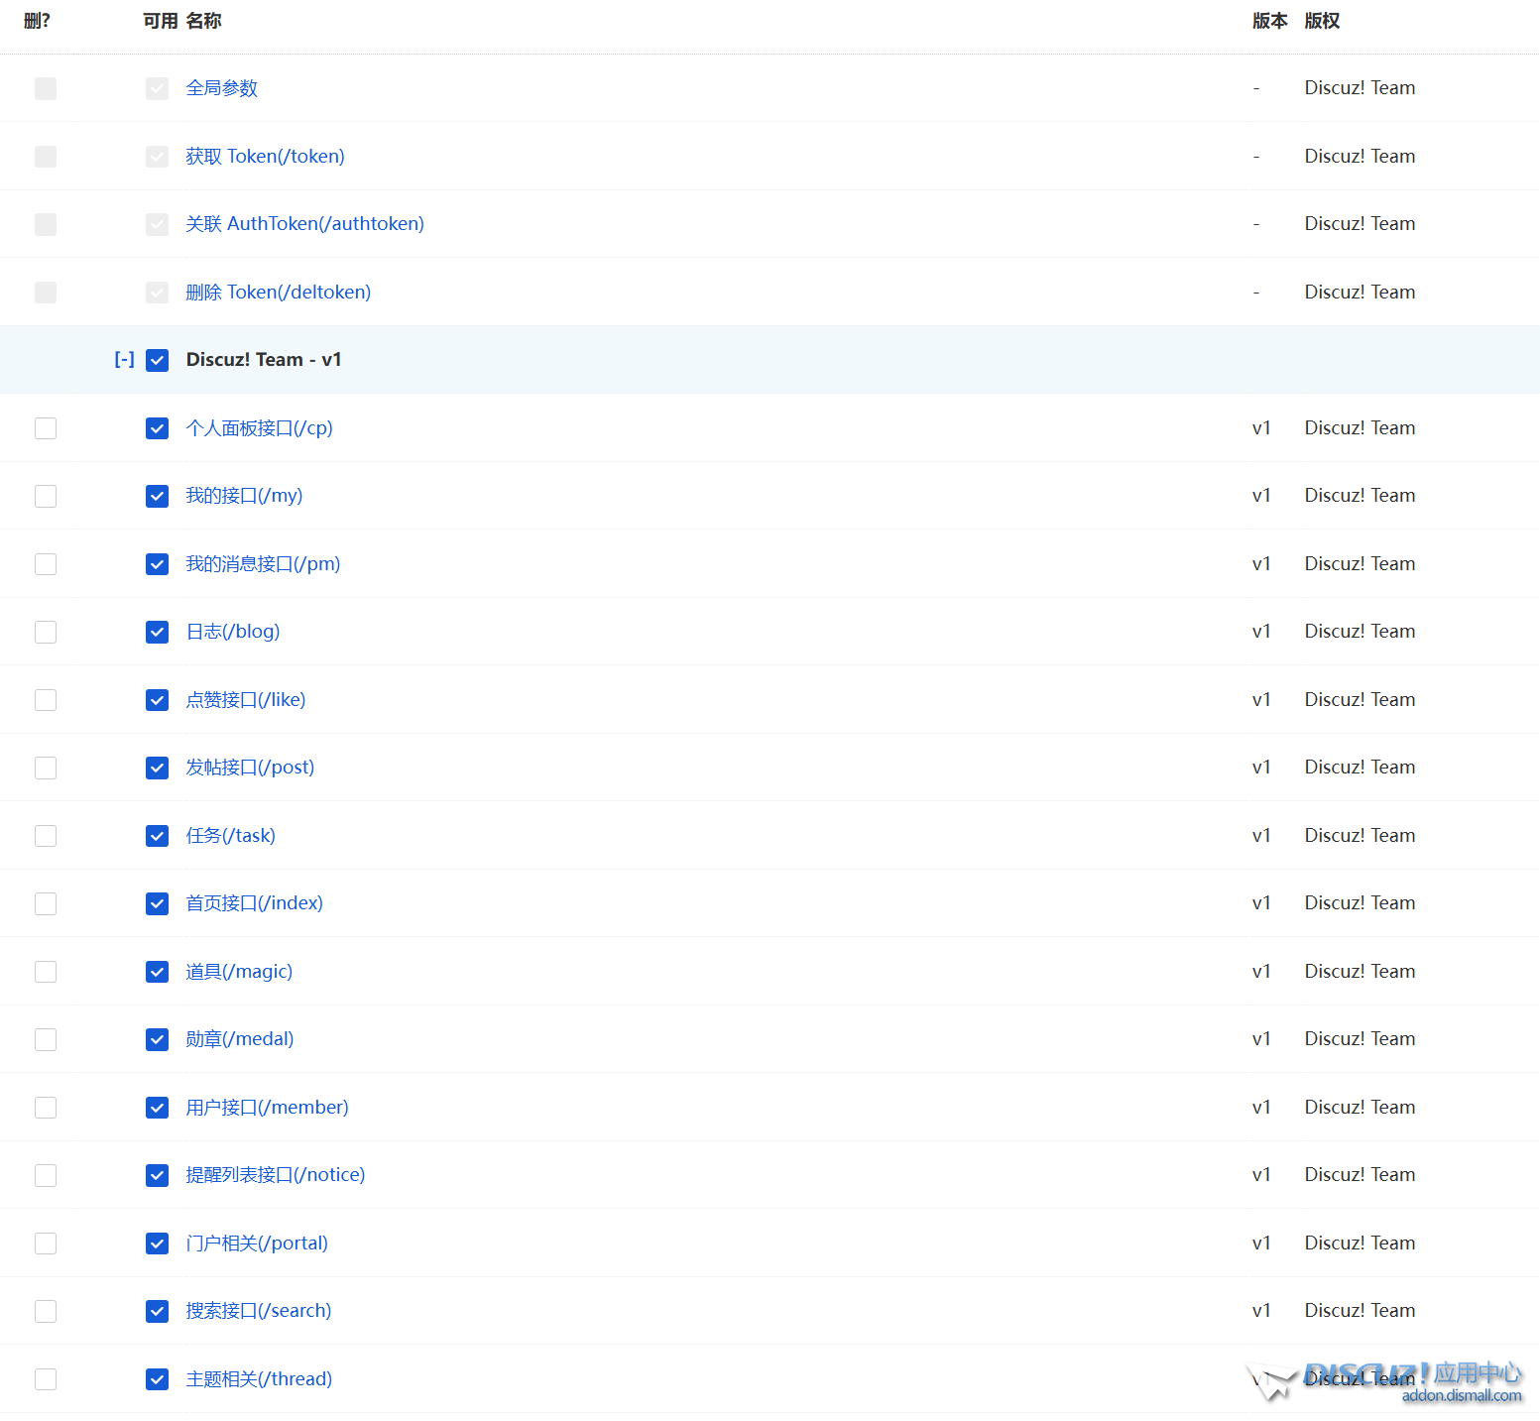Toggle available checkbox for 主题相关(/thread)
Image resolution: width=1540 pixels, height=1421 pixels.
click(157, 1379)
